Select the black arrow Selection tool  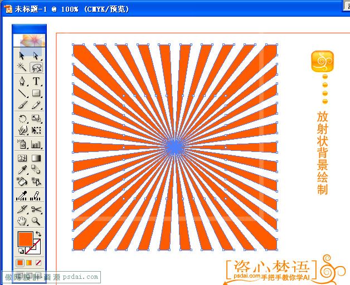click(22, 55)
